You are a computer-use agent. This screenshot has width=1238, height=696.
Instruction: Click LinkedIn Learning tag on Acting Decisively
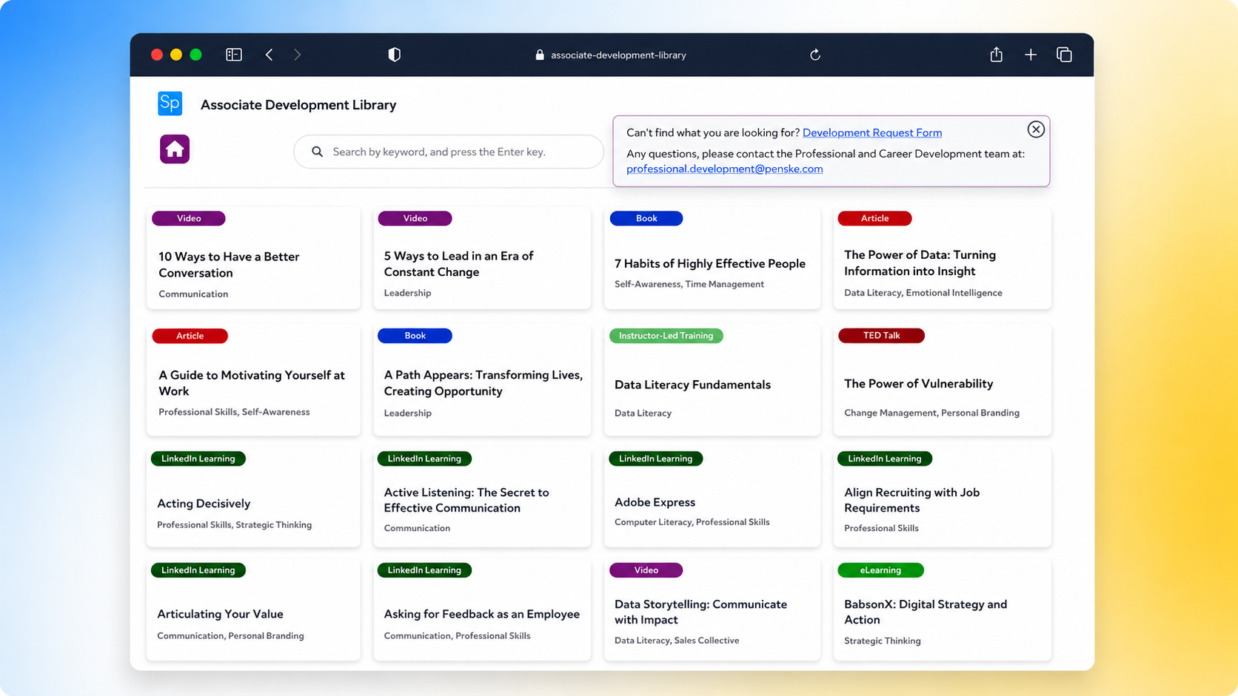pyautogui.click(x=198, y=459)
